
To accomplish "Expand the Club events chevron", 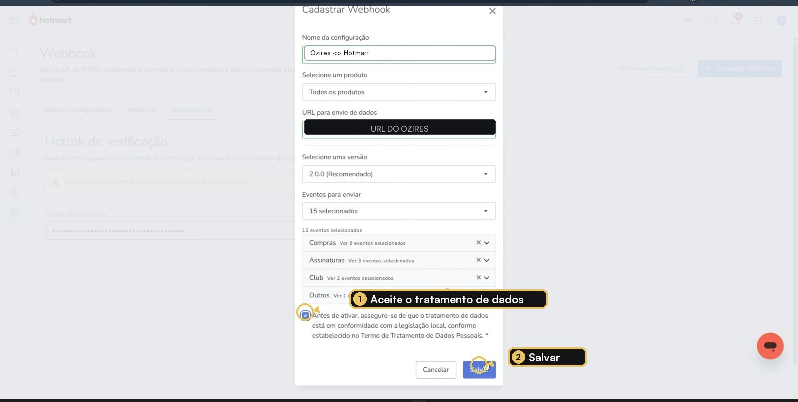I will tap(487, 278).
